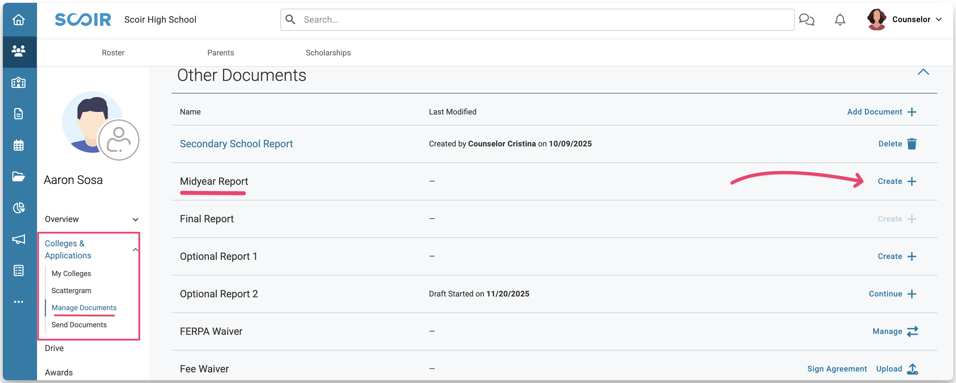
Task: Open the folder icon in sidebar
Action: [x=18, y=176]
